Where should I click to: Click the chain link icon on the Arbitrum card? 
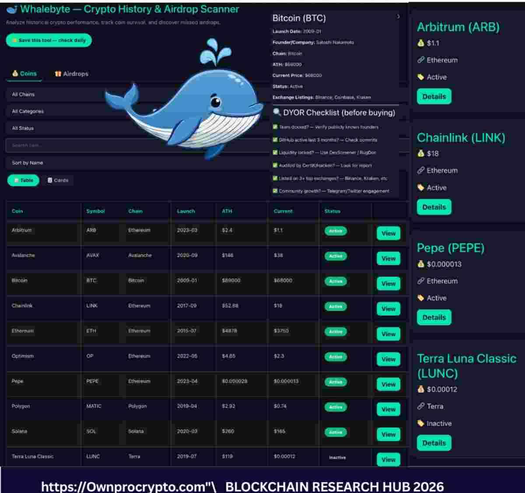pos(421,60)
